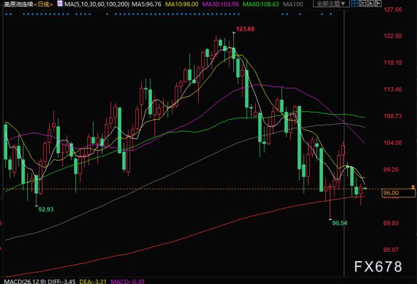The image size is (417, 284).
Task: Click the 美原油连续 instrument title
Action: (18, 4)
